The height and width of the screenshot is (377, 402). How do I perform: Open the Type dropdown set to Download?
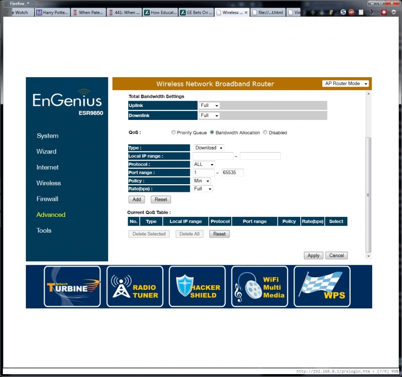(x=209, y=148)
